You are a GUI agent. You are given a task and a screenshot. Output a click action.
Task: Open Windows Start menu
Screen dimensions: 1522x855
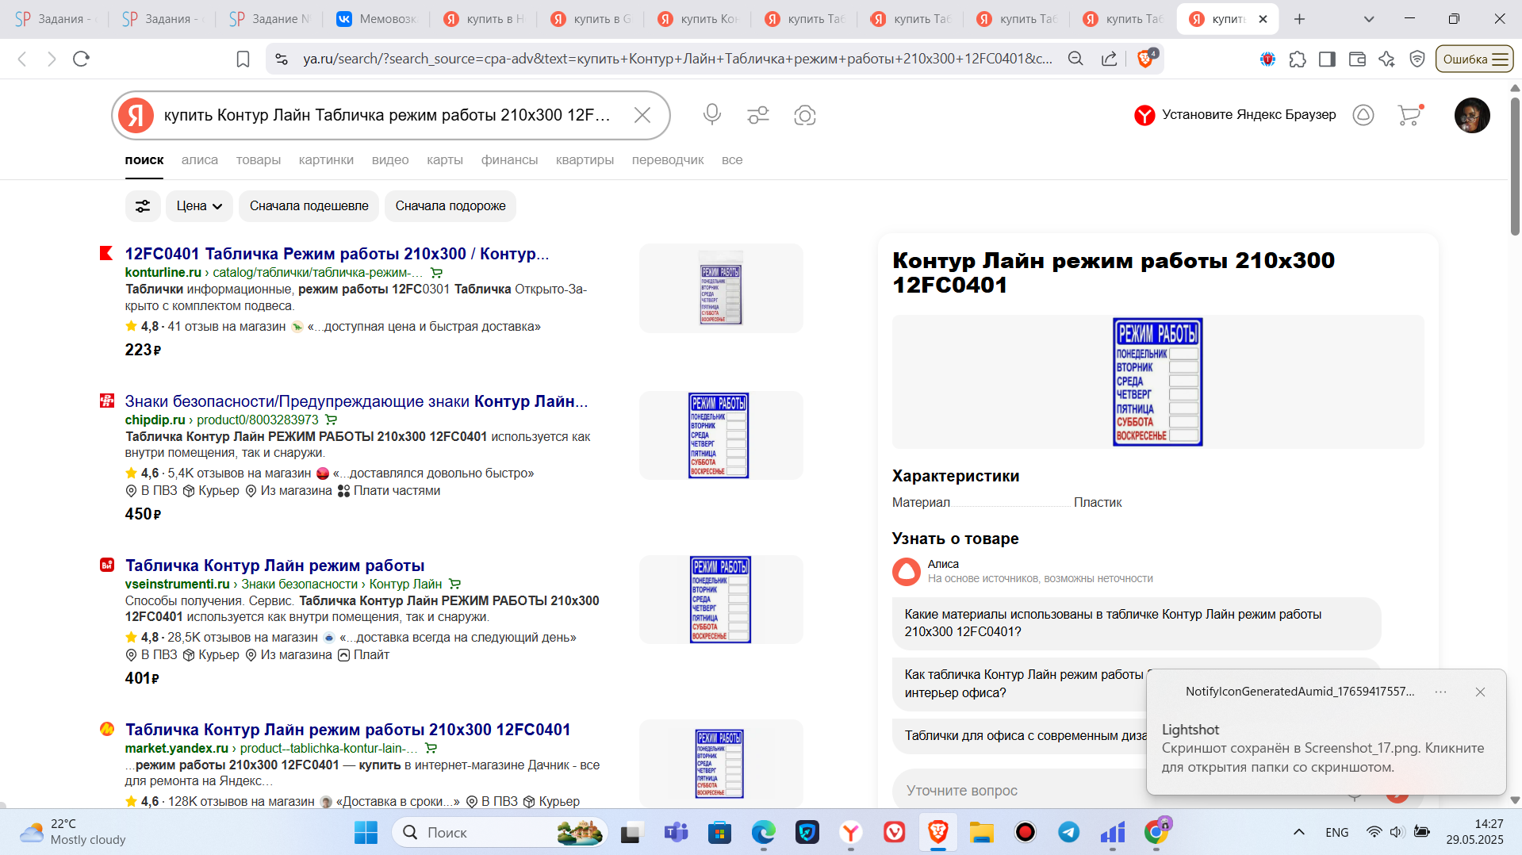[366, 832]
